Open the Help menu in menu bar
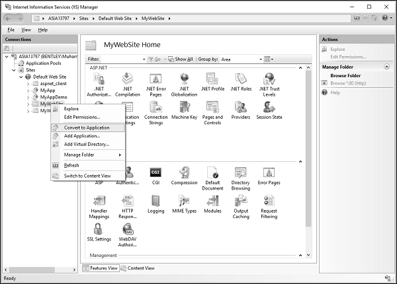397x284 pixels. pyautogui.click(x=43, y=30)
